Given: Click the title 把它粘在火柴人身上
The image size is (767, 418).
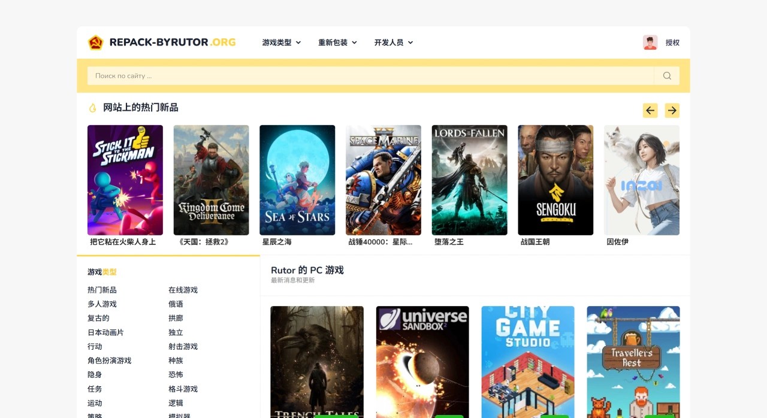Looking at the screenshot, I should (x=123, y=242).
